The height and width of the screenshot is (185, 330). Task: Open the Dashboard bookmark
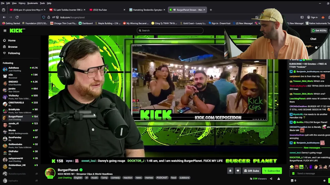(x=86, y=23)
